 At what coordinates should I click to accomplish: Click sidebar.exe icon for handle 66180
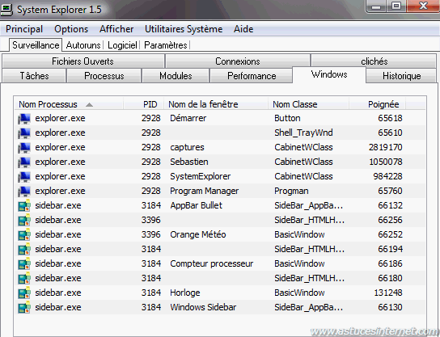pos(24,279)
